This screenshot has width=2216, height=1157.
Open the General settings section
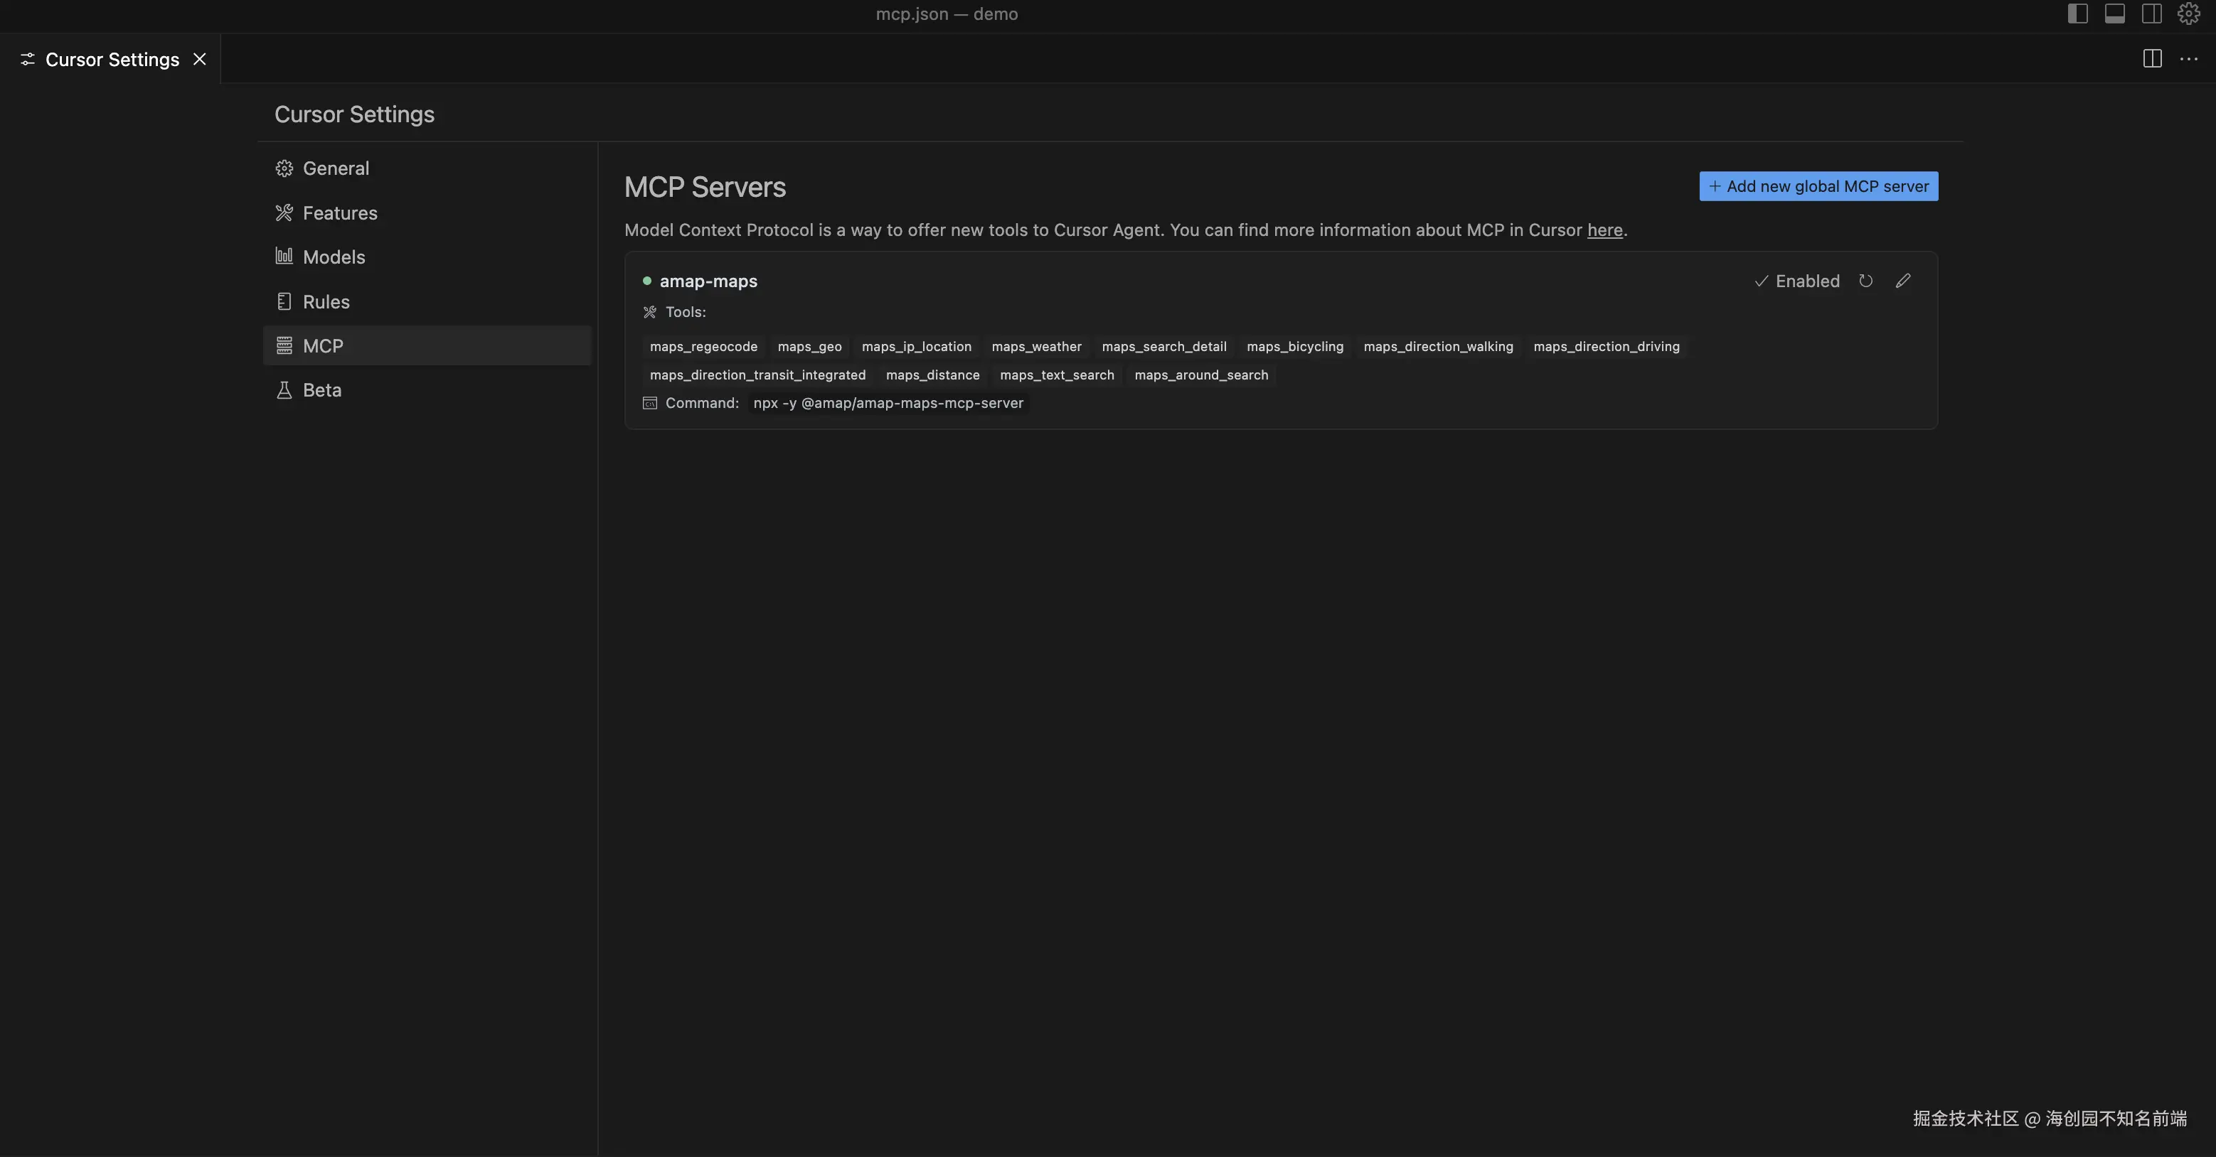(x=427, y=168)
